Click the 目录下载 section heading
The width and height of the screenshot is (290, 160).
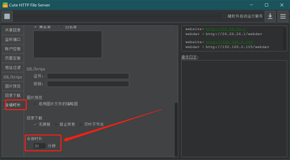coord(34,118)
